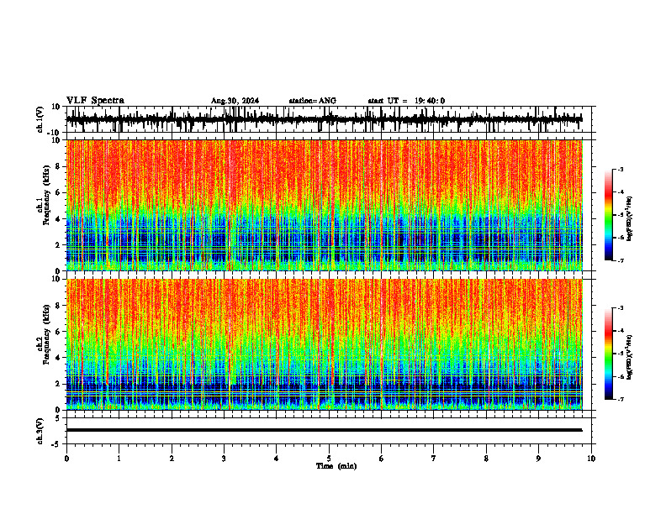Click the "5" tick on time axis
This screenshot has height=514, width=666.
pos(329,459)
